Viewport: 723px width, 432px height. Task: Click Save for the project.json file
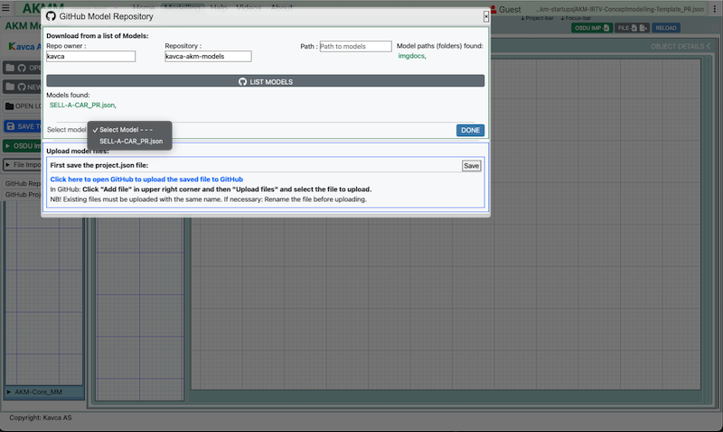click(471, 166)
